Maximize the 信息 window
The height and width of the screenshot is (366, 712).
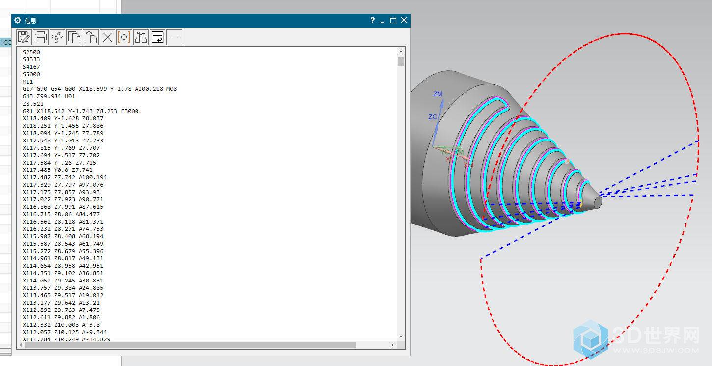[x=393, y=20]
